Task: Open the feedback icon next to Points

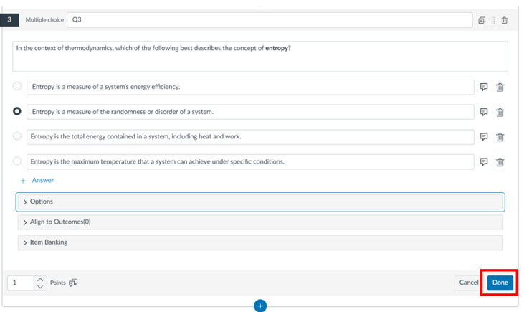Action: [x=73, y=283]
